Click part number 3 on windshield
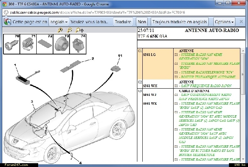Screen dimensions: 248x167 pyautogui.click(x=32, y=102)
